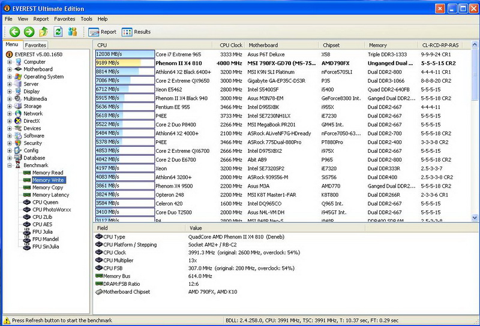Open the View menu
Image resolution: width=480 pixels, height=326 pixels.
point(23,19)
